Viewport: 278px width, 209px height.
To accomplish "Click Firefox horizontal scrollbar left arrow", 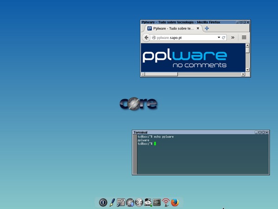I will [143, 74].
